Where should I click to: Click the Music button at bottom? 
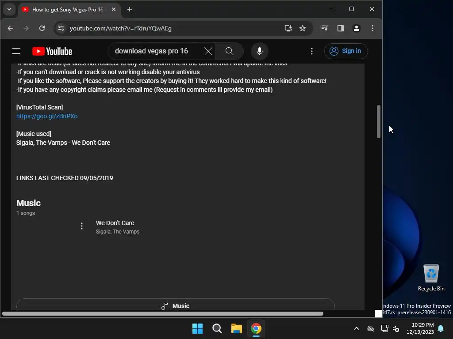pos(175,305)
